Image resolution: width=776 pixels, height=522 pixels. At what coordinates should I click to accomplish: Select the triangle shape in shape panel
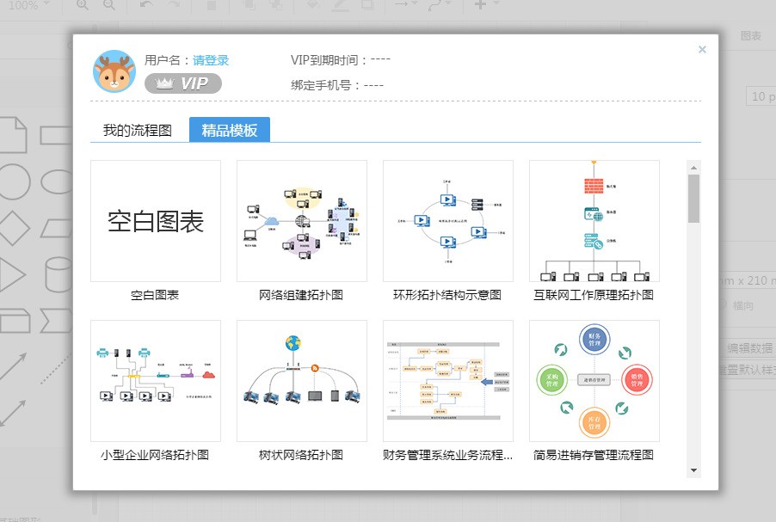(x=12, y=274)
